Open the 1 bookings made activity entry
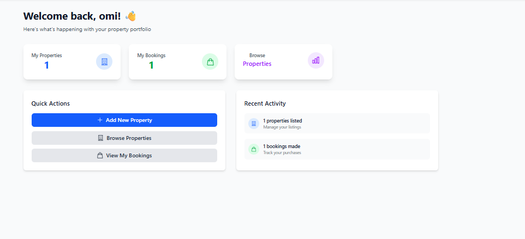Viewport: 525px width, 239px height. (x=337, y=149)
